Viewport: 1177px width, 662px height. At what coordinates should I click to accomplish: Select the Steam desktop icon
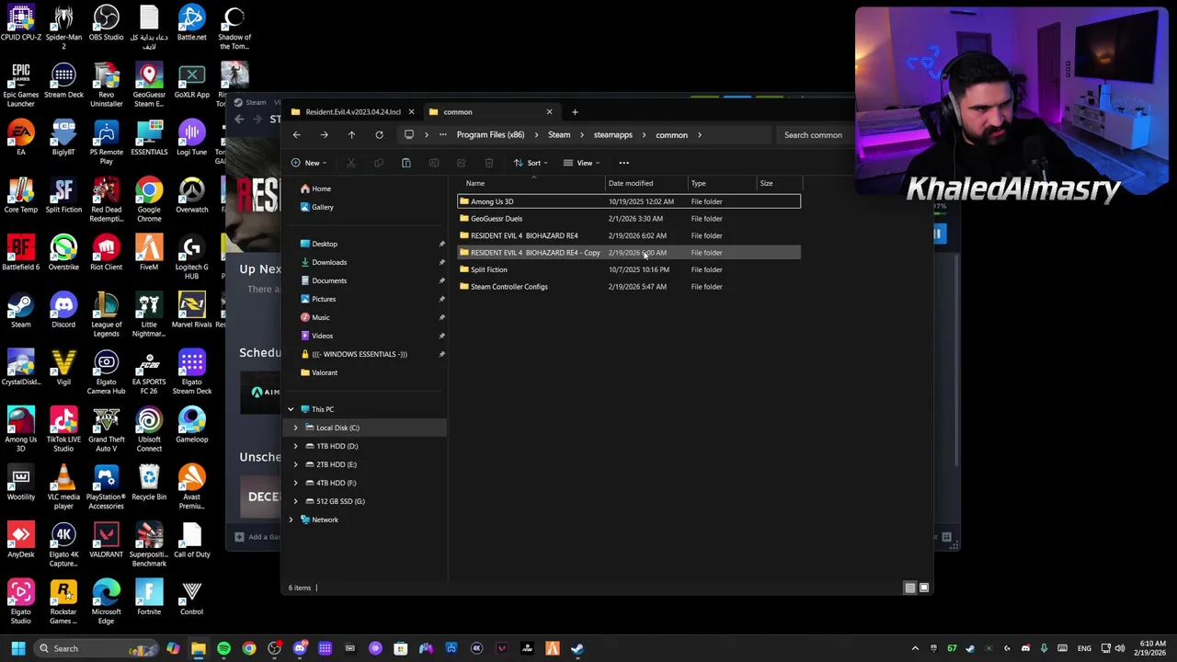coord(20,311)
